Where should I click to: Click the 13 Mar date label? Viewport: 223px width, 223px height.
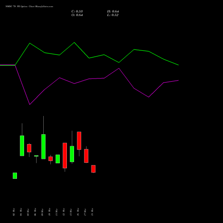pyautogui.click(x=71, y=212)
